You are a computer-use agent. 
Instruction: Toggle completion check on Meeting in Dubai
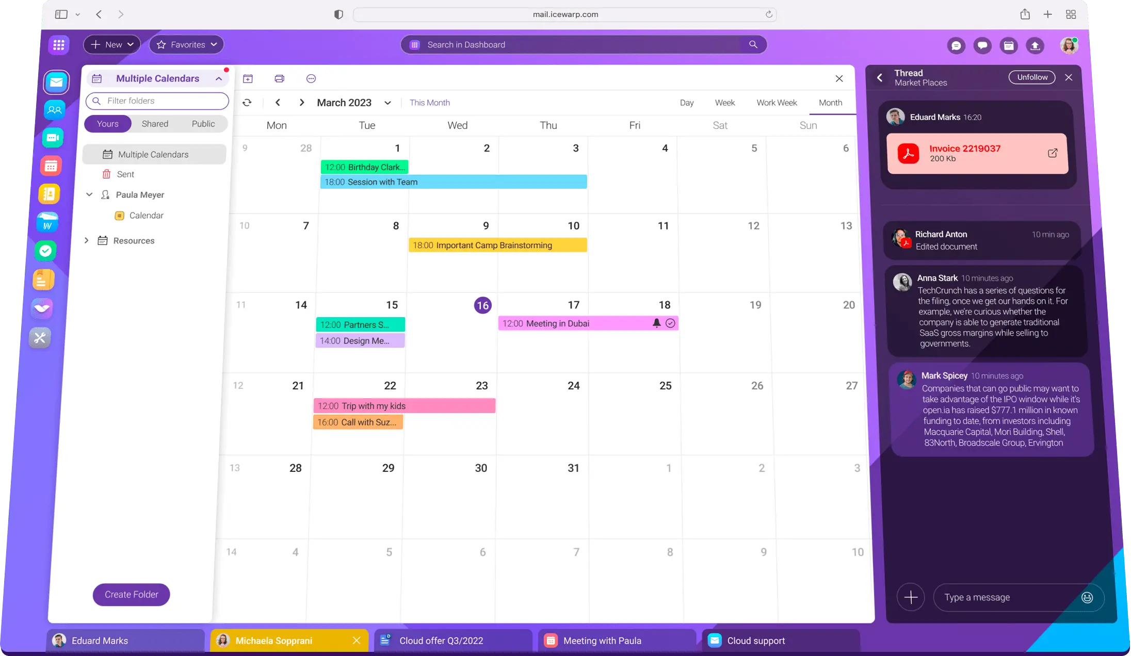tap(670, 323)
